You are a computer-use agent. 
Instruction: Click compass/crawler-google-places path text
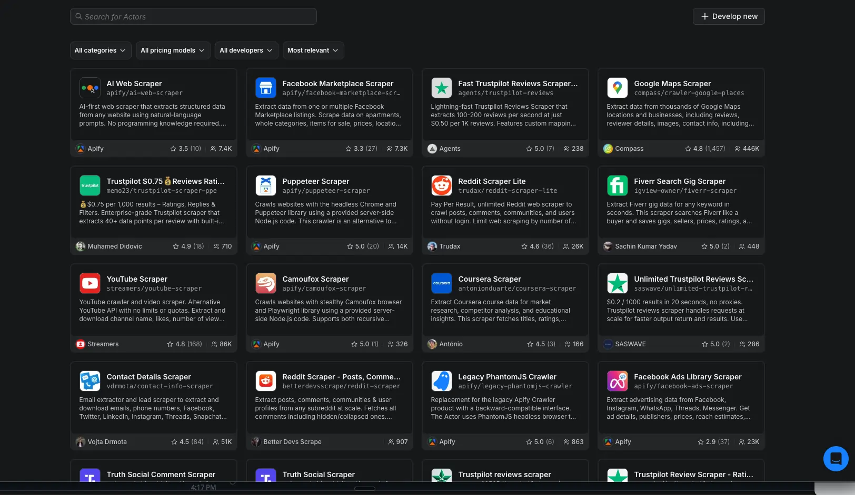(x=689, y=93)
